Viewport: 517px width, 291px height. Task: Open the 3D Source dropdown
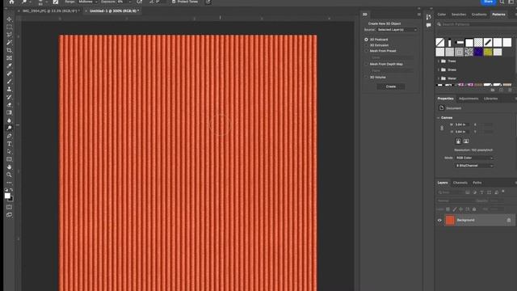[397, 30]
